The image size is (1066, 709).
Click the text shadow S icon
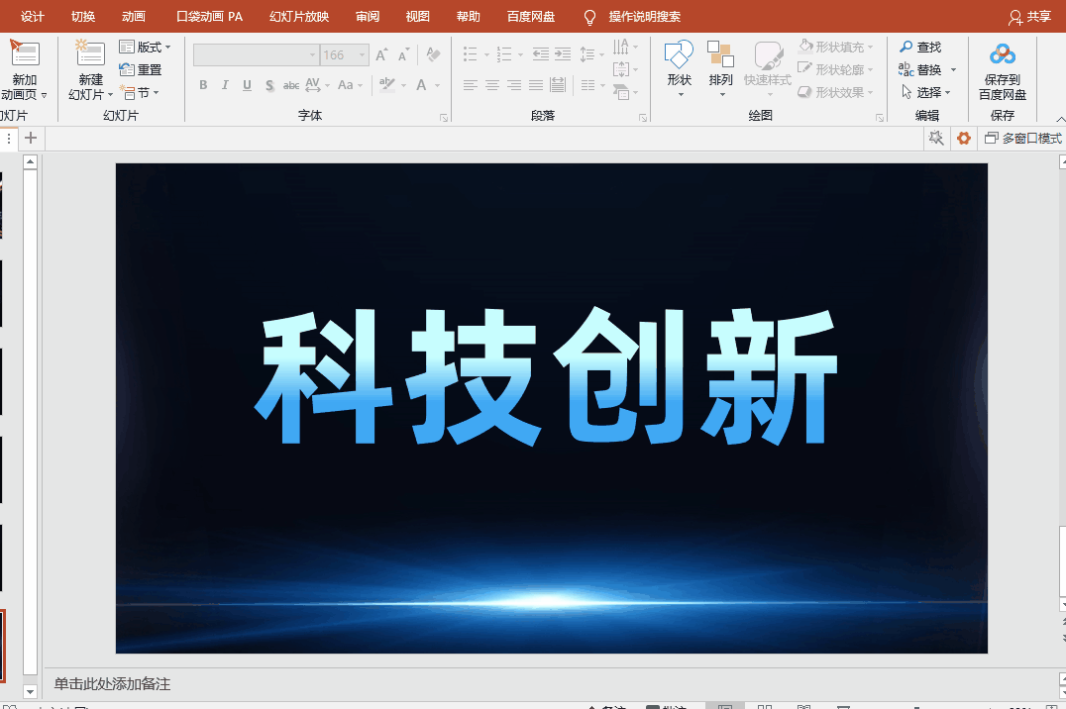269,85
